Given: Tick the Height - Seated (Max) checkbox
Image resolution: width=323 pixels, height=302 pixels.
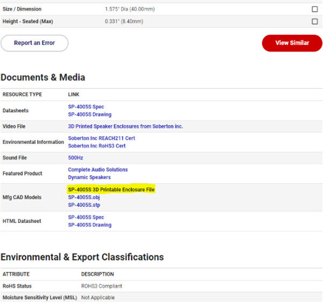Looking at the screenshot, I should pos(314,22).
